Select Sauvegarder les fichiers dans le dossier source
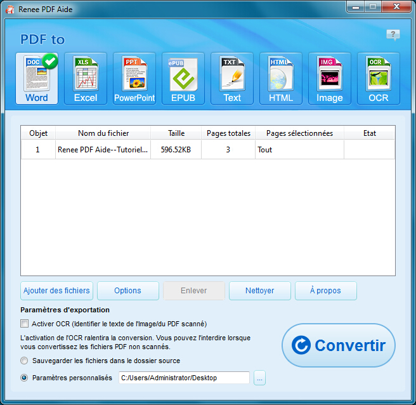416x405 pixels. click(x=24, y=361)
